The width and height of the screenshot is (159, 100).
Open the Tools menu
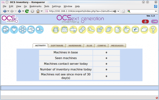pos(47,6)
